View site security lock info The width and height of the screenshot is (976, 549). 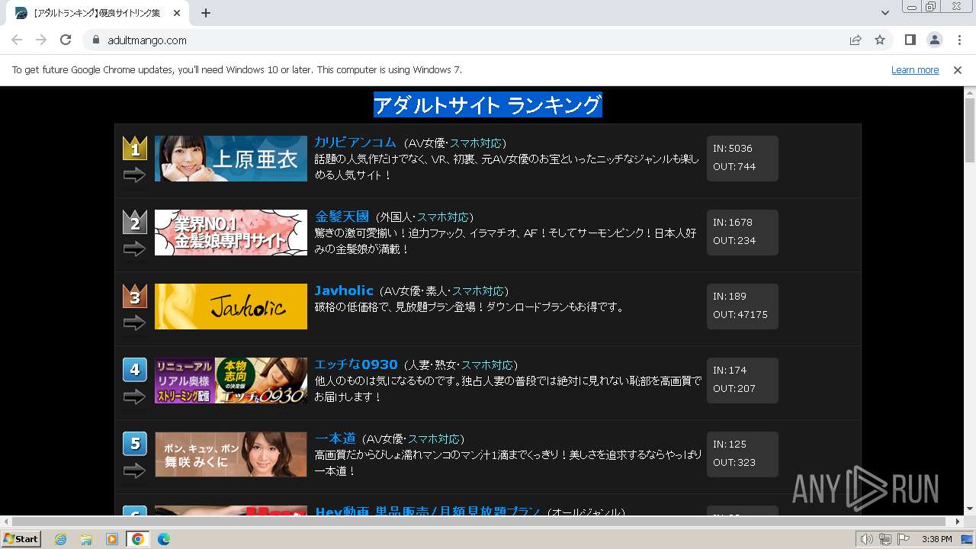pos(95,40)
